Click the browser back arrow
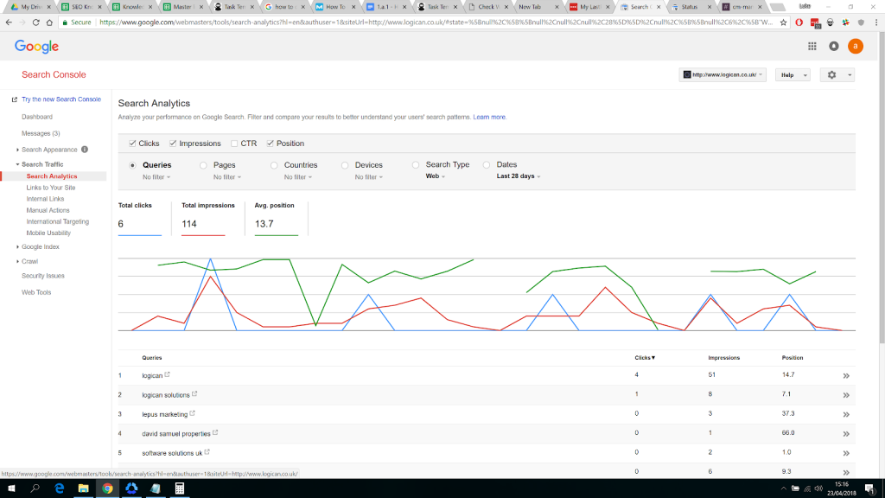This screenshot has width=885, height=498. coord(9,22)
